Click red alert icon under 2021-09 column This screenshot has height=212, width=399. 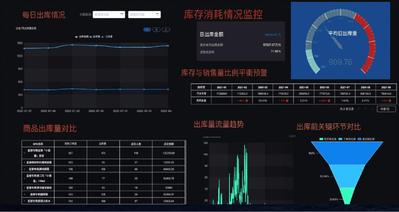(389, 101)
